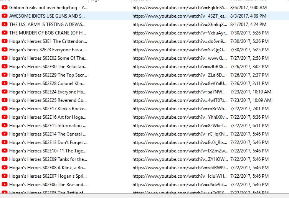Select 'Hogan's Heroes S02E09 Tanks for the...' title
This screenshot has height=198, width=289.
pyautogui.click(x=48, y=159)
